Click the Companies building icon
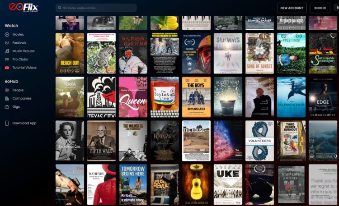Image resolution: width=339 pixels, height=206 pixels. click(7, 99)
